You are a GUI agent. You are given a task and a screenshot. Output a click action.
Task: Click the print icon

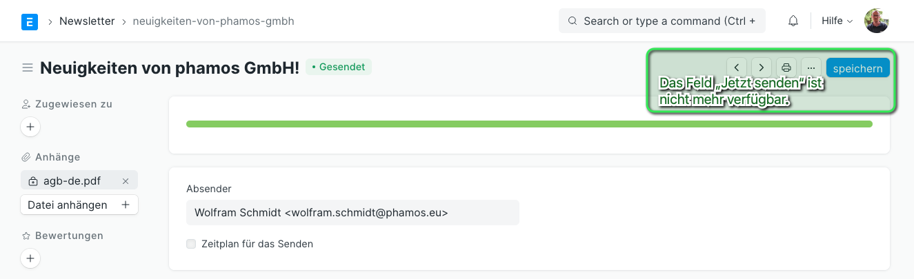click(x=786, y=68)
